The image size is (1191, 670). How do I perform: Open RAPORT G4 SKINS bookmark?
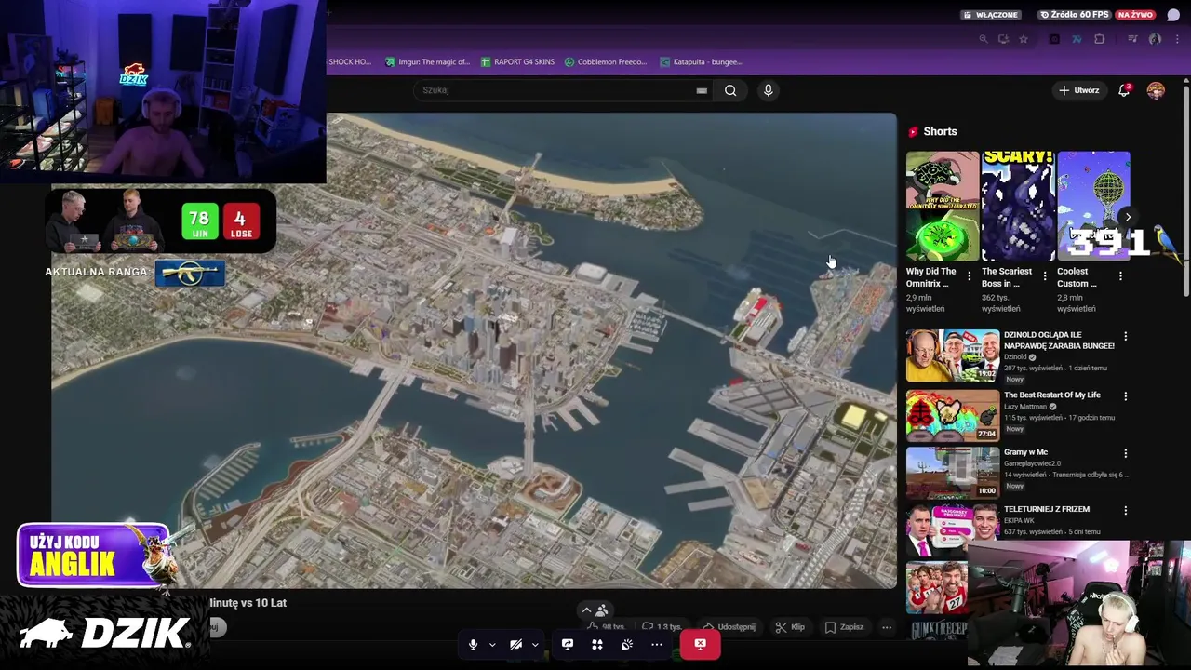[517, 62]
